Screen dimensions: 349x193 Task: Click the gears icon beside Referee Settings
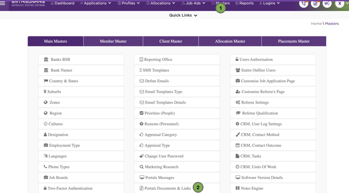click(x=238, y=102)
